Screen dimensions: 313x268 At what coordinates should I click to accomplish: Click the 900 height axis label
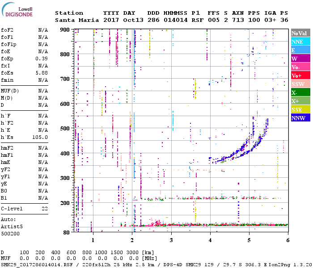click(x=65, y=30)
